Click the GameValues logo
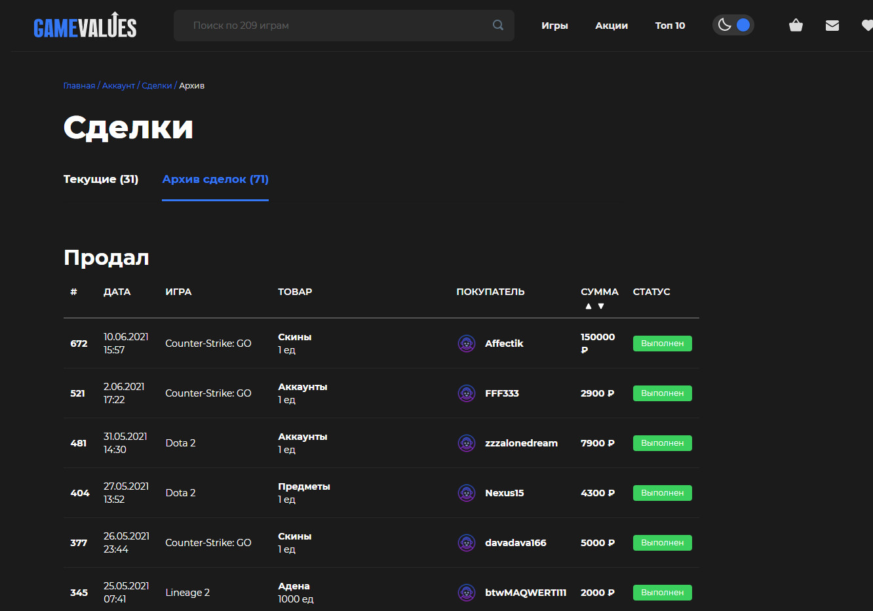This screenshot has height=611, width=873. (x=85, y=26)
